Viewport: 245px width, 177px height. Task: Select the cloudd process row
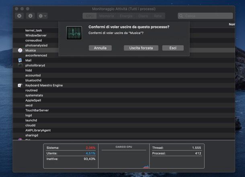[124, 125]
